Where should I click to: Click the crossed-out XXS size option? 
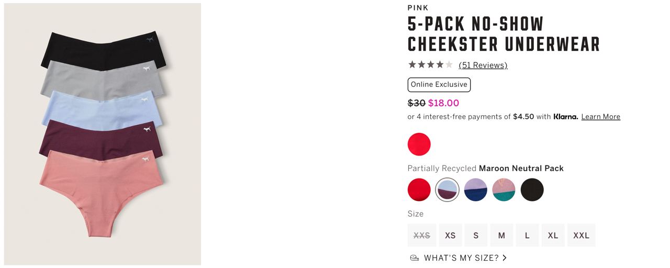pos(421,236)
